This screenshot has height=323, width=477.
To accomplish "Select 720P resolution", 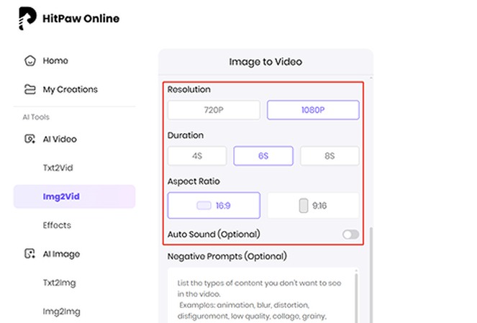I will click(214, 110).
